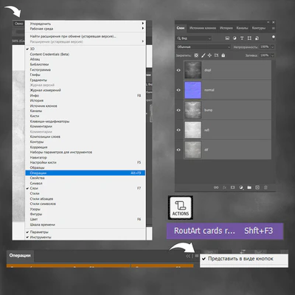Select Найти расширения при обмене menu item
The image size is (295, 295).
(86, 36)
